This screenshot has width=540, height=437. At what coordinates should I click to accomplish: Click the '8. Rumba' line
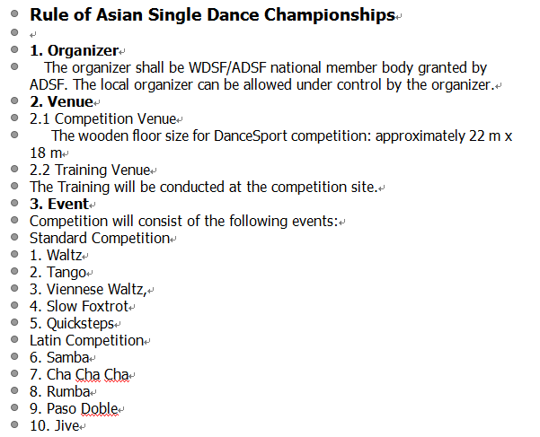[x=60, y=391]
